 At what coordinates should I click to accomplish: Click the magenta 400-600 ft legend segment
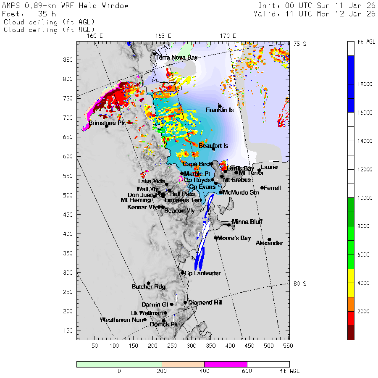226,364
